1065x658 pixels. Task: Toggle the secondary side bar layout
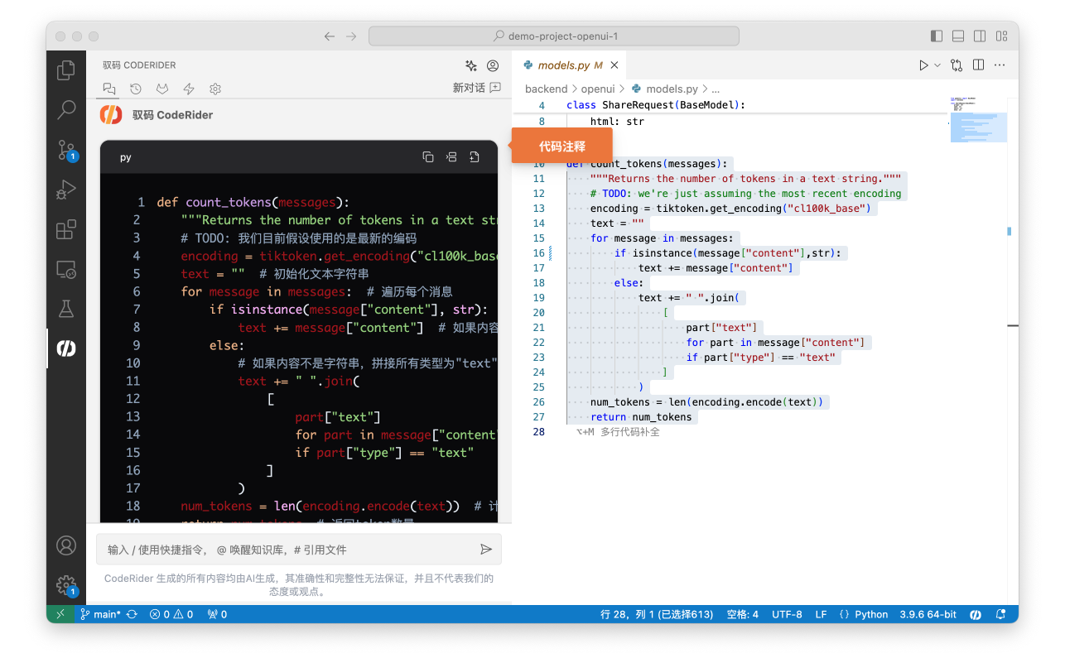(x=980, y=36)
